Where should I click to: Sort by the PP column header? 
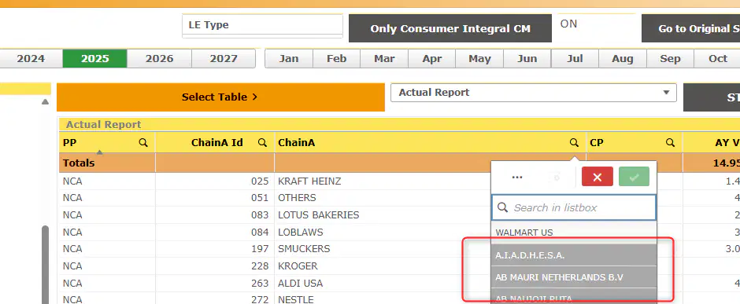[69, 143]
